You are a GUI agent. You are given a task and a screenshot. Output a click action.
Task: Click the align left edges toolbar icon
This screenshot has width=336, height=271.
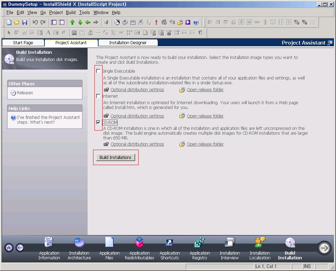coord(210,22)
